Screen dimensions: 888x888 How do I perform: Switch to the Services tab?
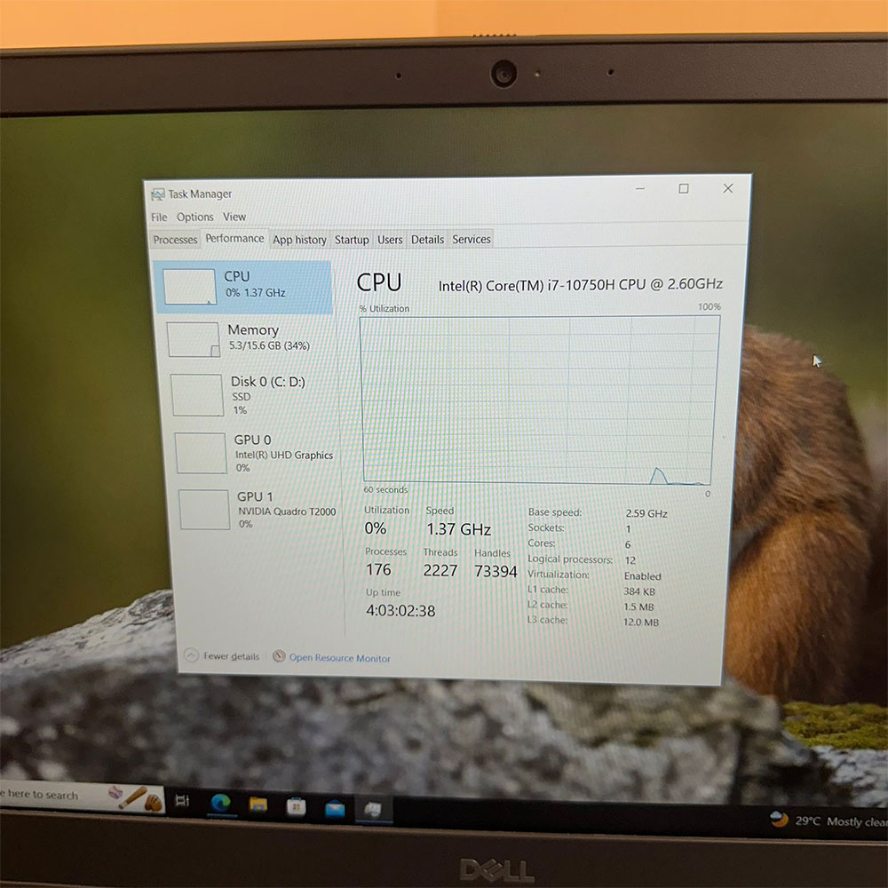pyautogui.click(x=471, y=240)
